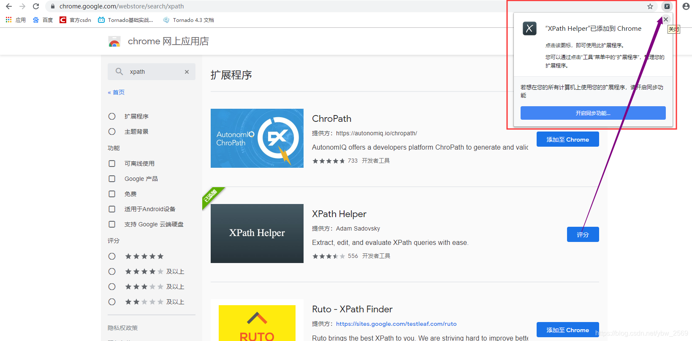
Task: Click ChroPath star rating 733
Action: click(335, 161)
